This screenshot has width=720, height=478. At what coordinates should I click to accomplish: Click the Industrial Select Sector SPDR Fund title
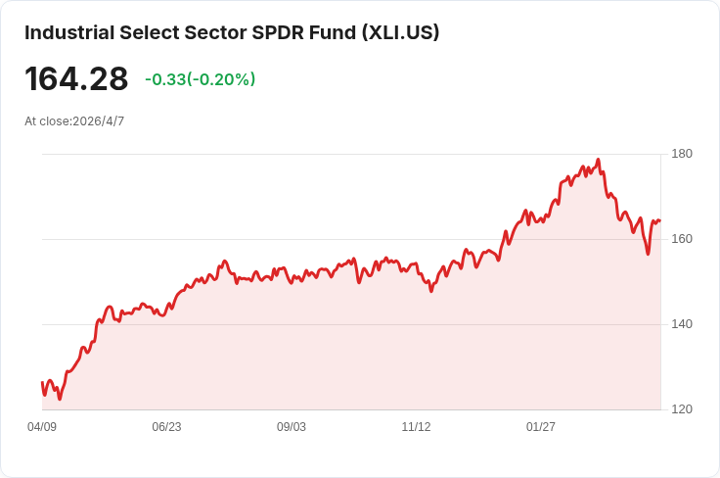232,32
